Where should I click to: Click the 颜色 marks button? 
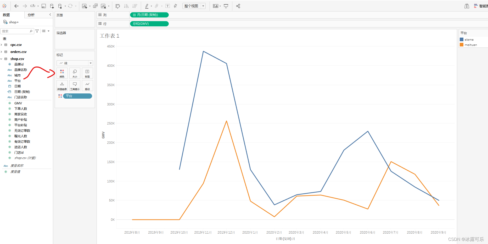tap(62, 73)
